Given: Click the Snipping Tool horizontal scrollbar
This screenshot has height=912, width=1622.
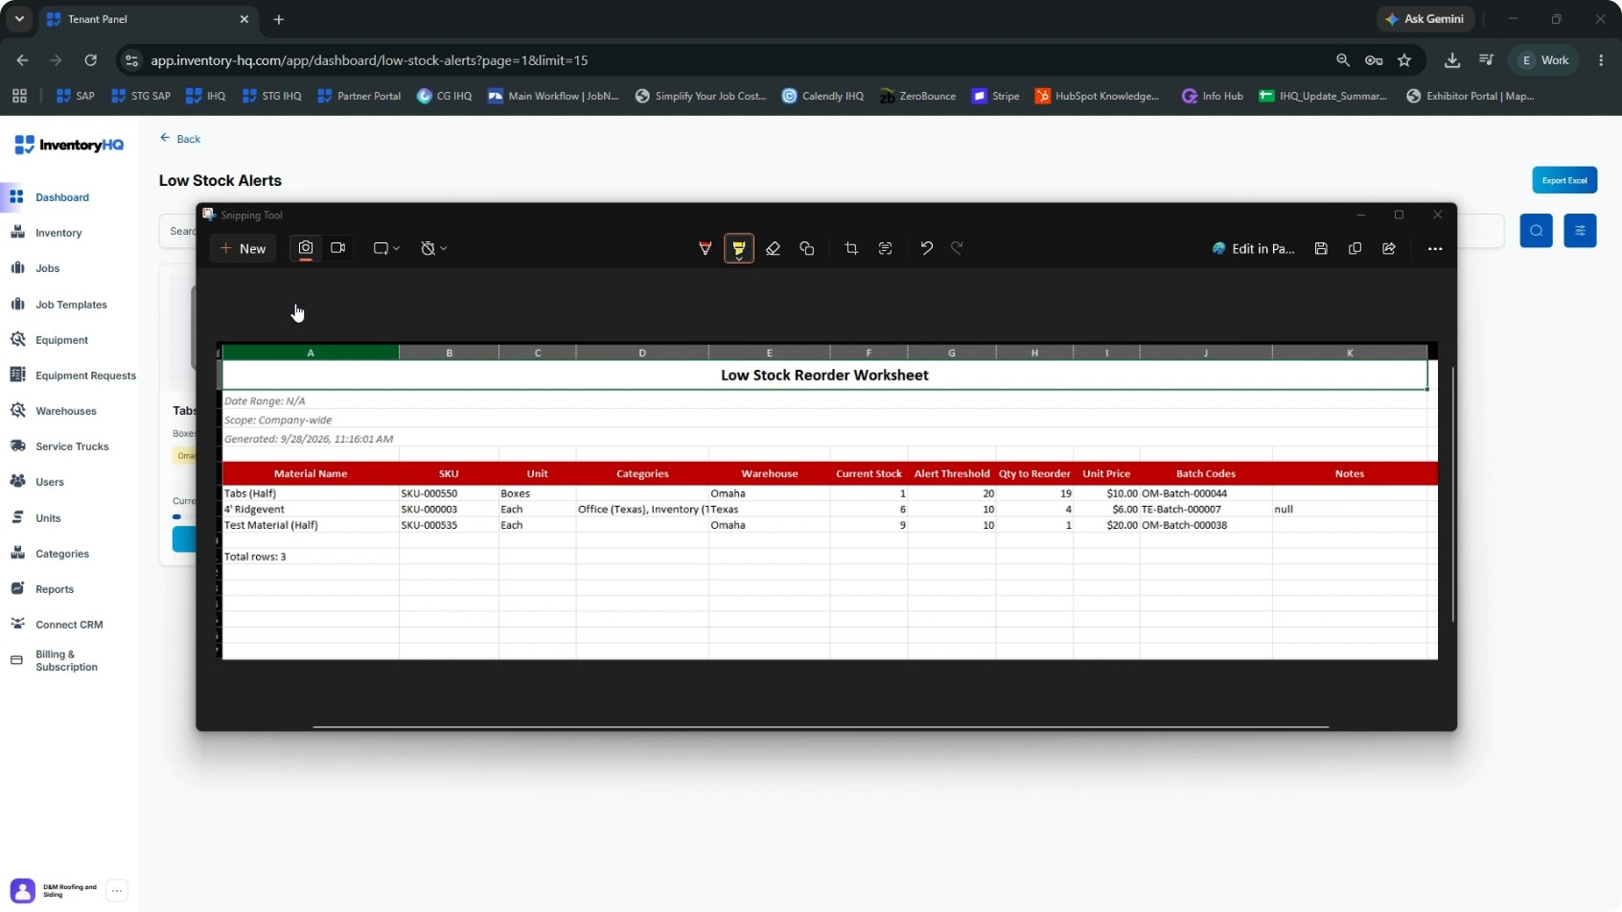Looking at the screenshot, I should point(821,727).
